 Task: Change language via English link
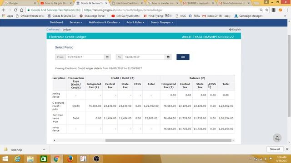coord(235,29)
